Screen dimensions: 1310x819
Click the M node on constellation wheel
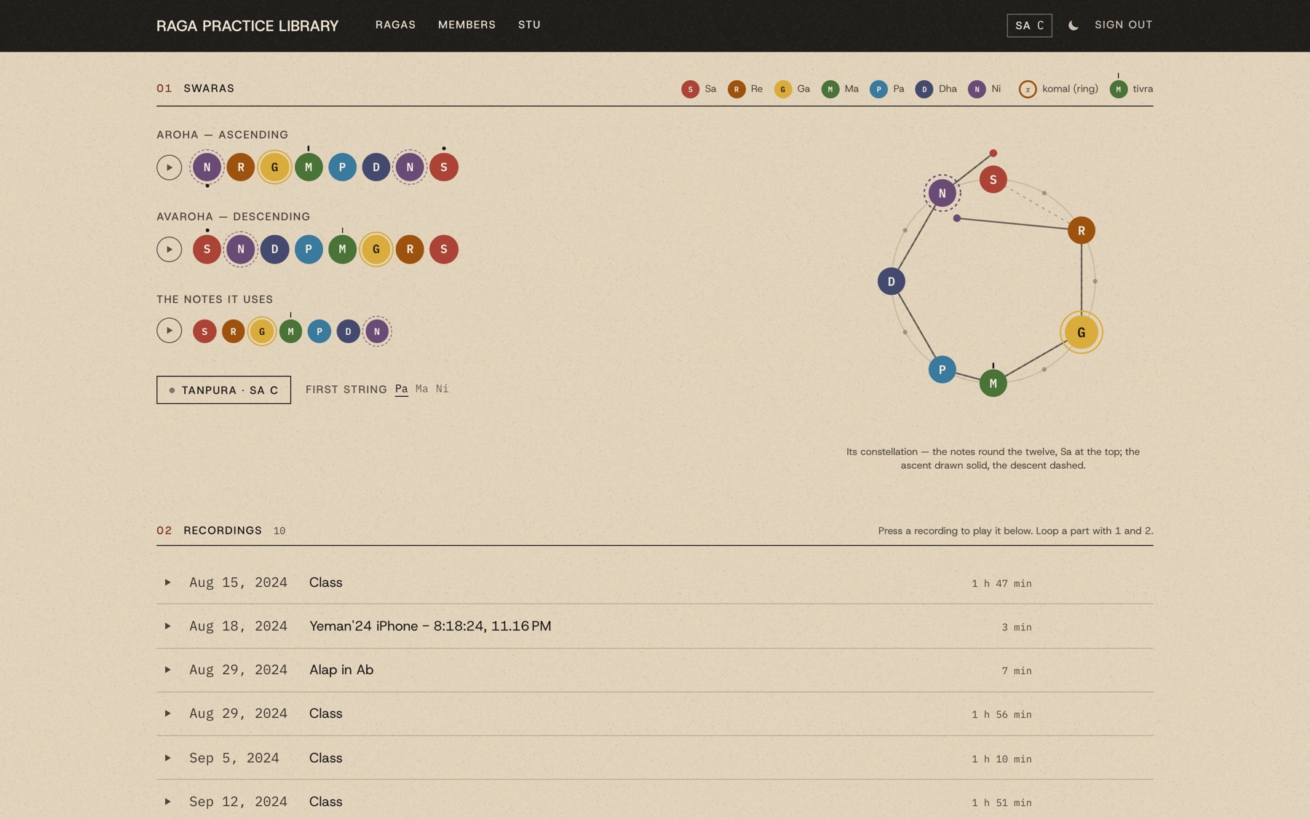pos(993,384)
